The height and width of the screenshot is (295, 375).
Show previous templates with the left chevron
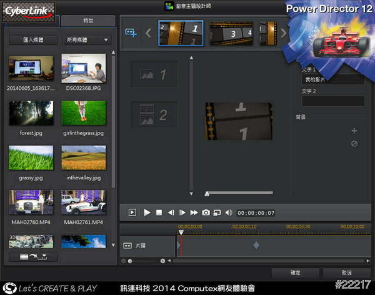click(x=149, y=33)
